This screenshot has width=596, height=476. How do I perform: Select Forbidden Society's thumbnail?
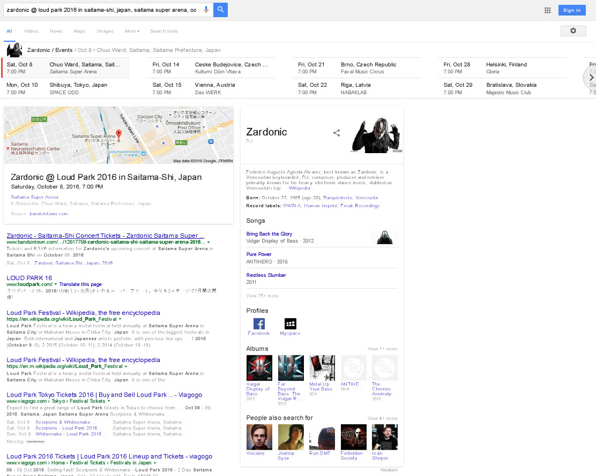pos(354,437)
